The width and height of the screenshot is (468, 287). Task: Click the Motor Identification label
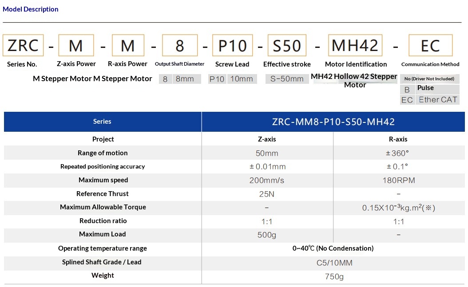(x=356, y=64)
